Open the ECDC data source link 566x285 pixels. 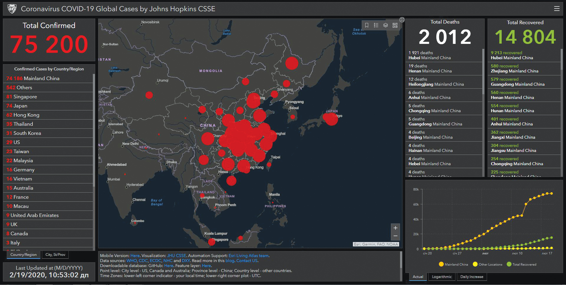[x=155, y=261]
